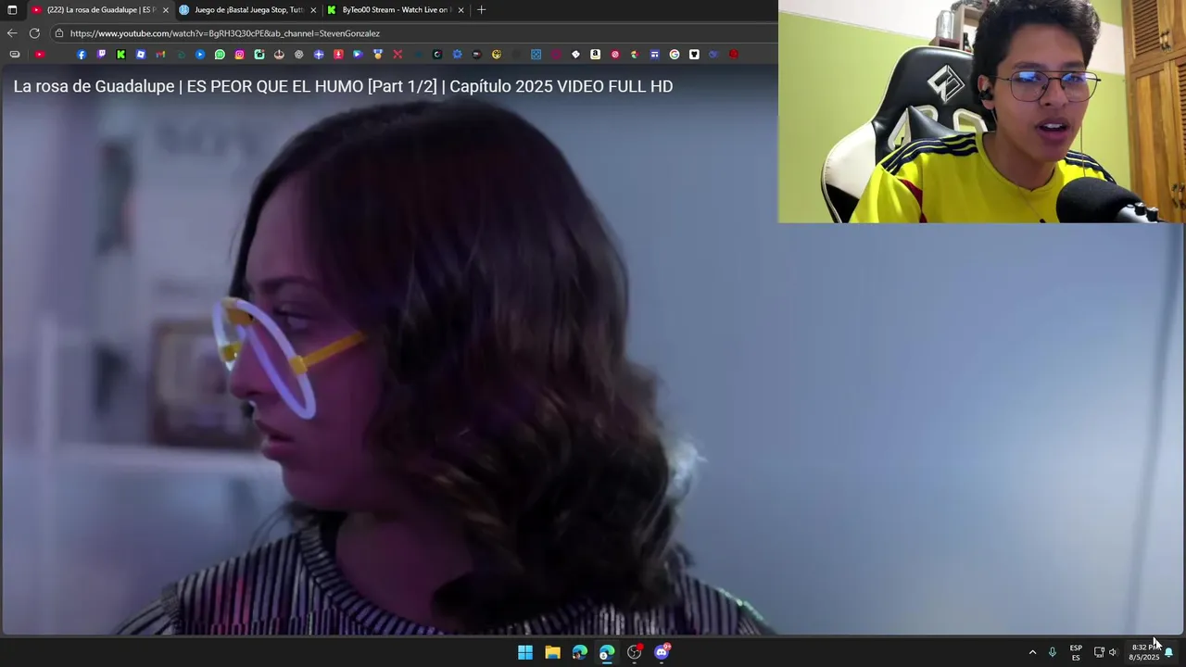The width and height of the screenshot is (1186, 667).
Task: Open the Facebook bookmark
Action: coord(82,55)
